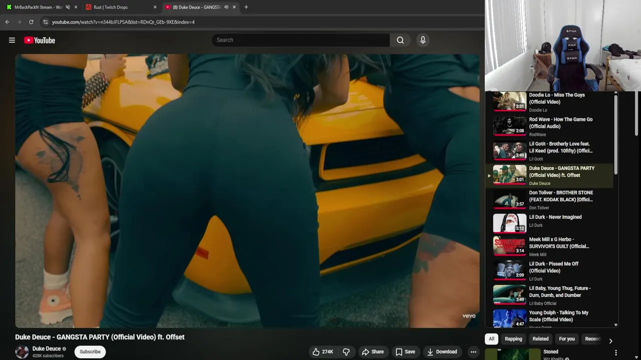Open Duke Deuce channel name link

tap(47, 348)
